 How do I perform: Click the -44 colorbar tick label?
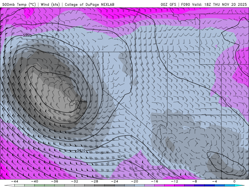[15, 181]
